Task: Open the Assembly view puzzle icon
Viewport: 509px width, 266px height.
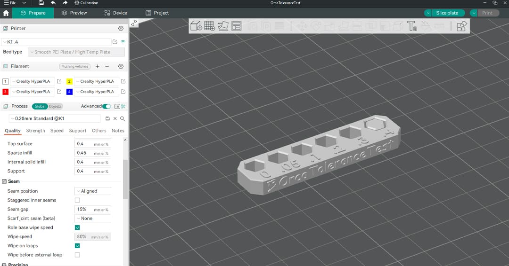Action: 461,26
